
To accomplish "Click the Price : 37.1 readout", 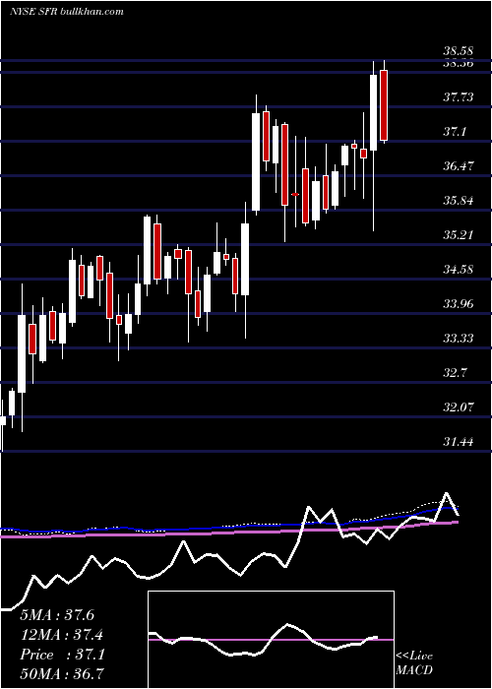I will [x=62, y=655].
